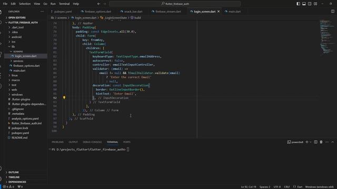Change line ending via CRLF item
Image resolution: width=337 pixels, height=189 pixels.
pyautogui.click(x=287, y=187)
